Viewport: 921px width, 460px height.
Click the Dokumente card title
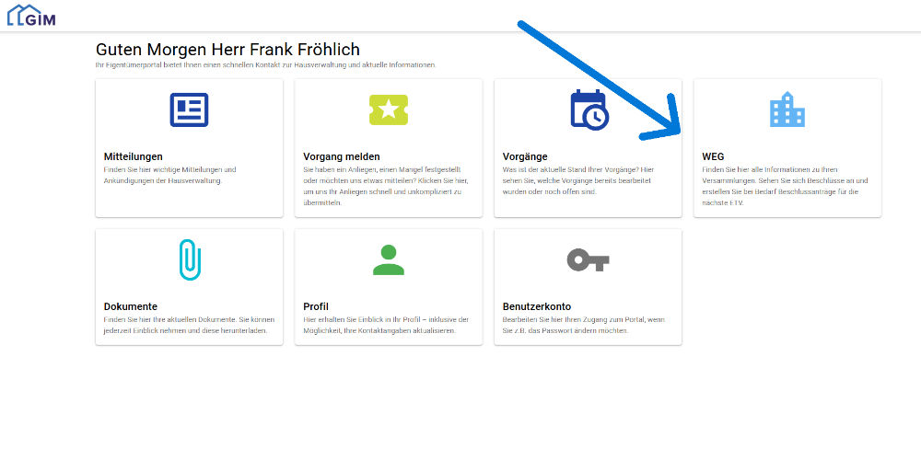click(x=131, y=307)
